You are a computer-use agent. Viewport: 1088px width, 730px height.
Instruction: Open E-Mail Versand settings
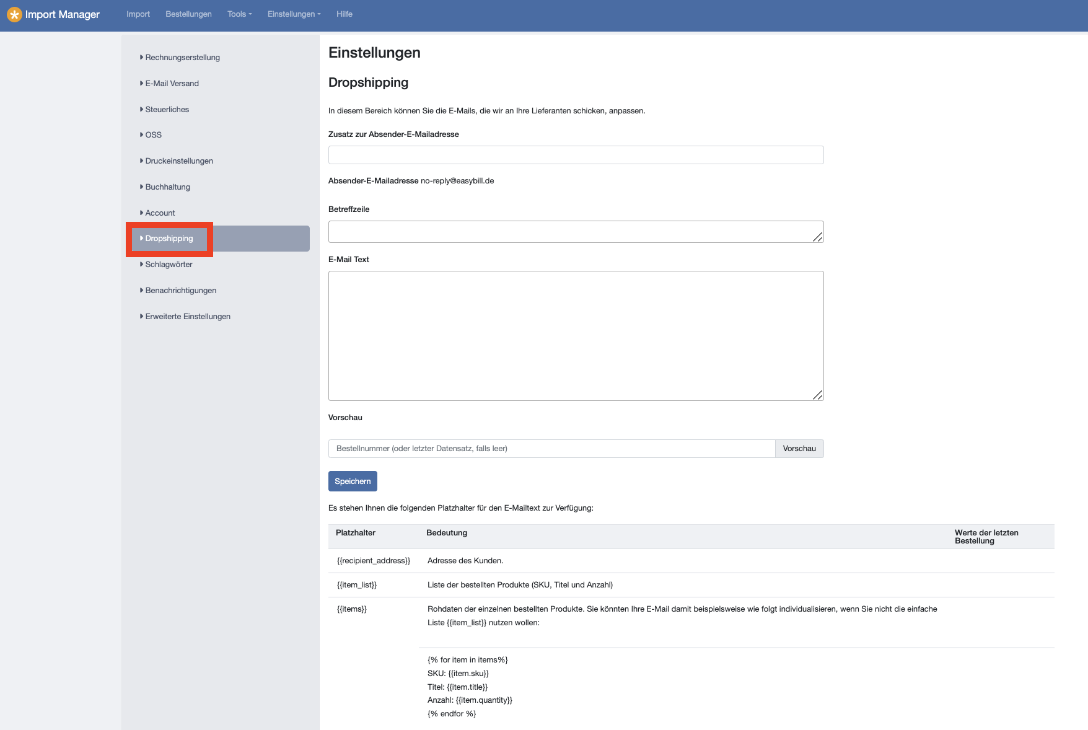(x=172, y=84)
